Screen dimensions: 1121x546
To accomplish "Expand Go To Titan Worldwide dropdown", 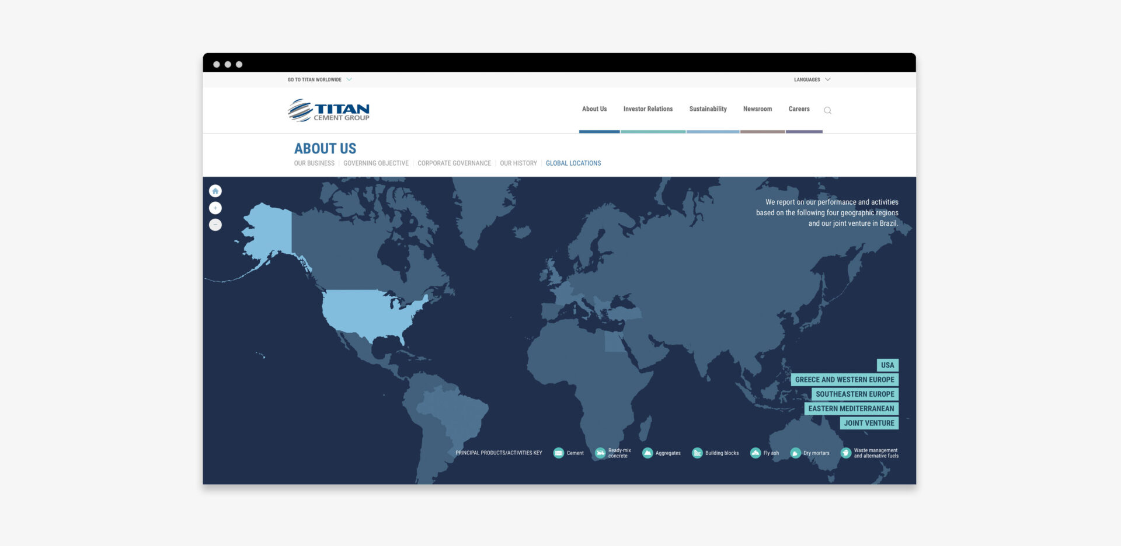I will pyautogui.click(x=319, y=79).
